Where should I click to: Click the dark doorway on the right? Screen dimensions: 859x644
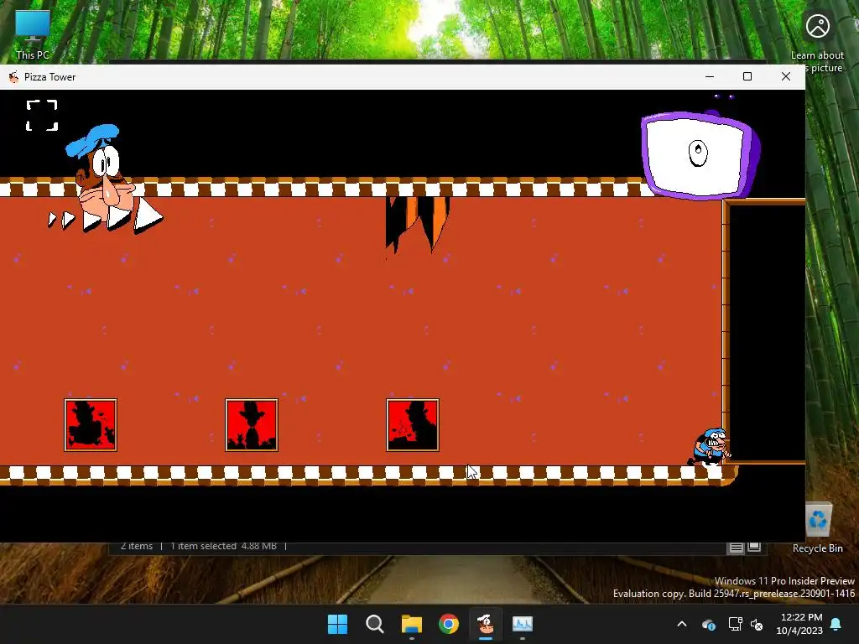(x=767, y=333)
